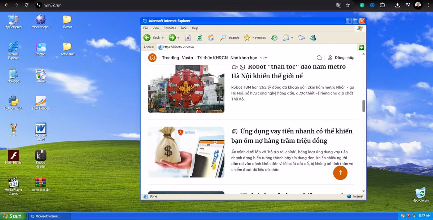Stop loading the page

click(x=188, y=38)
